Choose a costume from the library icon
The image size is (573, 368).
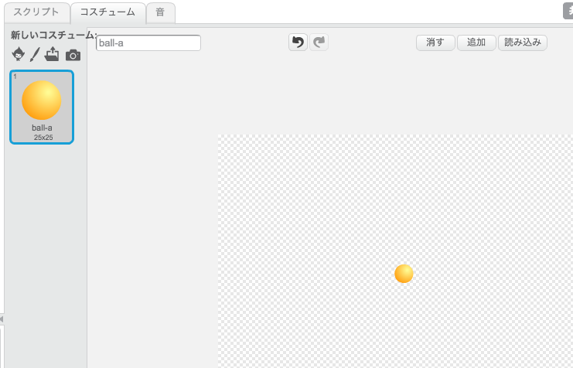[x=19, y=54]
